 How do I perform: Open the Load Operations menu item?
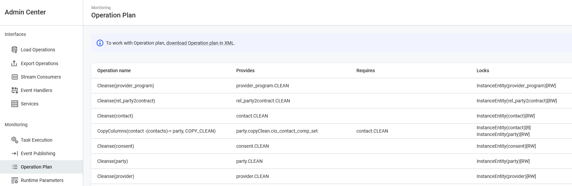pos(38,50)
